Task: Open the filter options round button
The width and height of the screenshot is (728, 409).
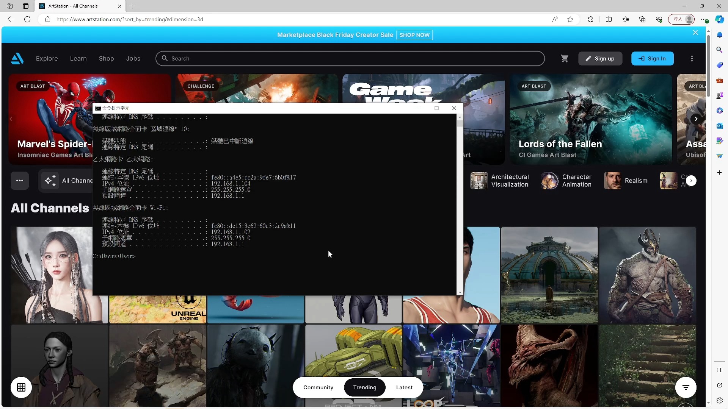Action: [x=686, y=387]
